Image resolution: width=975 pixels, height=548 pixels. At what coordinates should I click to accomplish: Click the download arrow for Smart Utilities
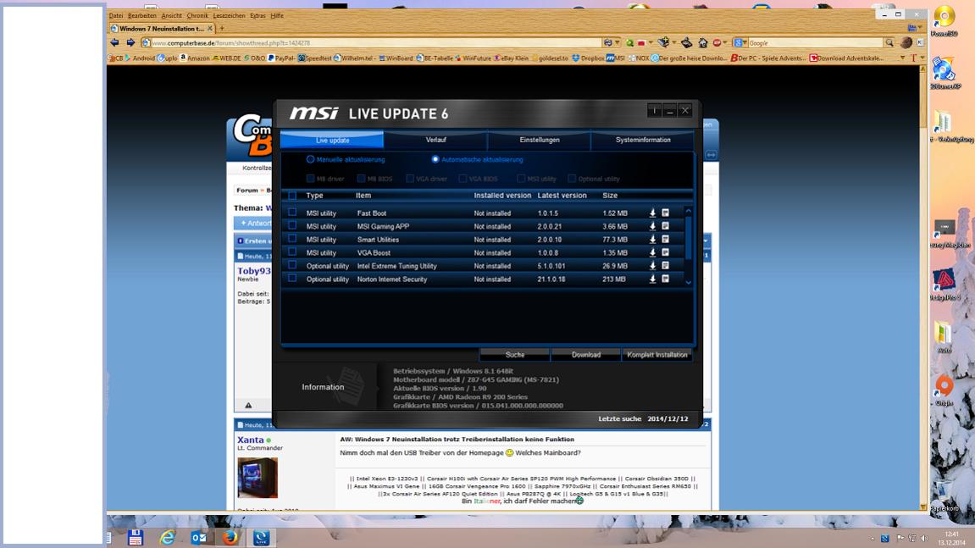pyautogui.click(x=652, y=239)
